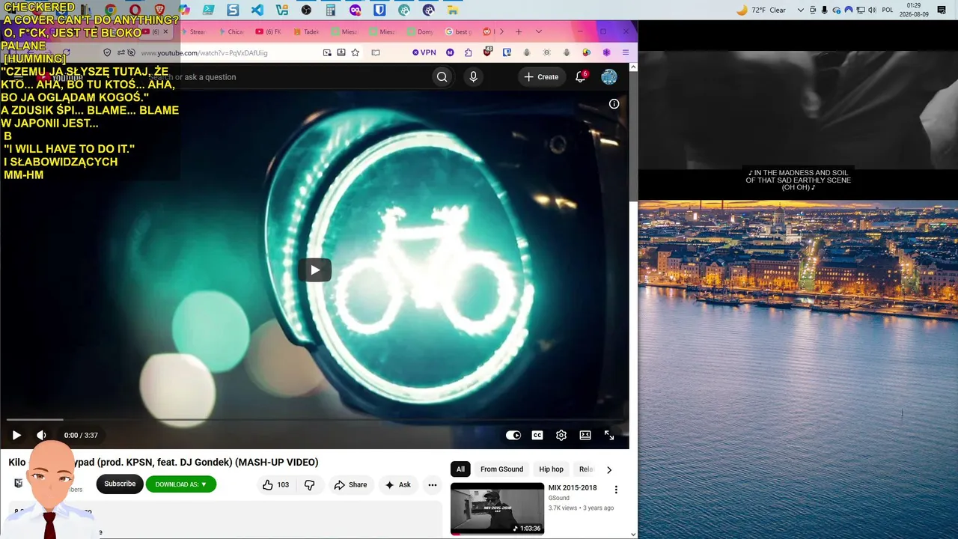
Task: Open the browser hamburger menu
Action: [x=626, y=52]
